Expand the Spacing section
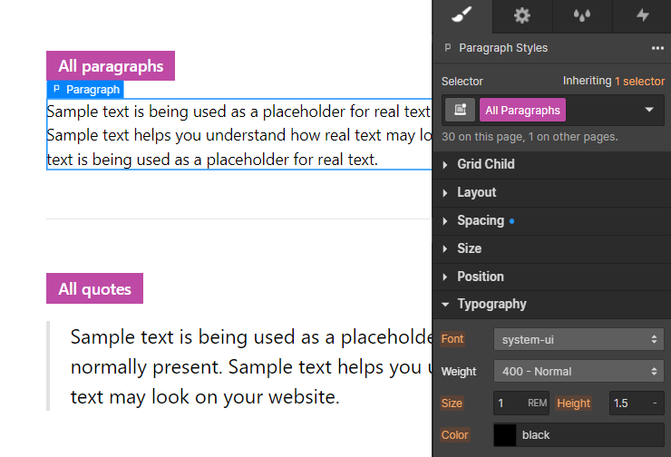 click(x=552, y=221)
